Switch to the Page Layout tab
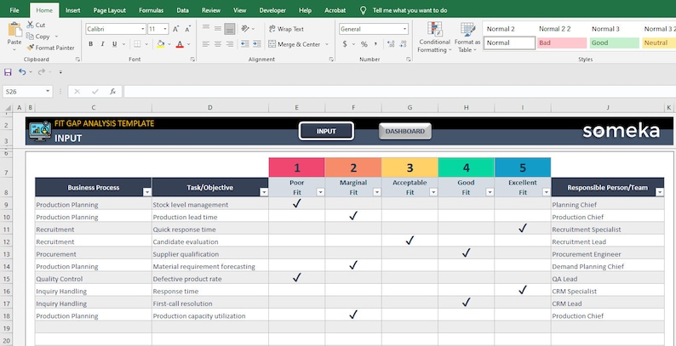676x346 pixels. click(x=110, y=10)
